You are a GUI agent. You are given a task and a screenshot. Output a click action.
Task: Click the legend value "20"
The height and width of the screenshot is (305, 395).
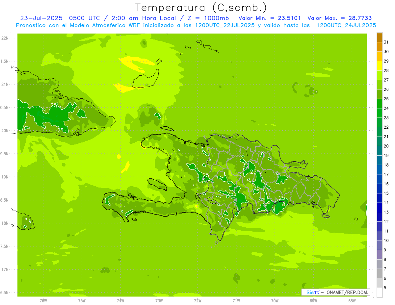click(386, 146)
